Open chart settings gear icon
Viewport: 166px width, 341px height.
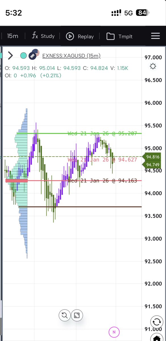[x=153, y=66]
